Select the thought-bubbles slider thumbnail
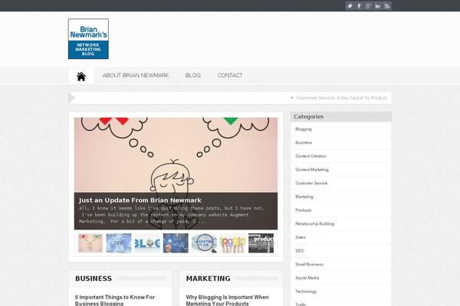The width and height of the screenshot is (460, 306). pyautogui.click(x=90, y=243)
